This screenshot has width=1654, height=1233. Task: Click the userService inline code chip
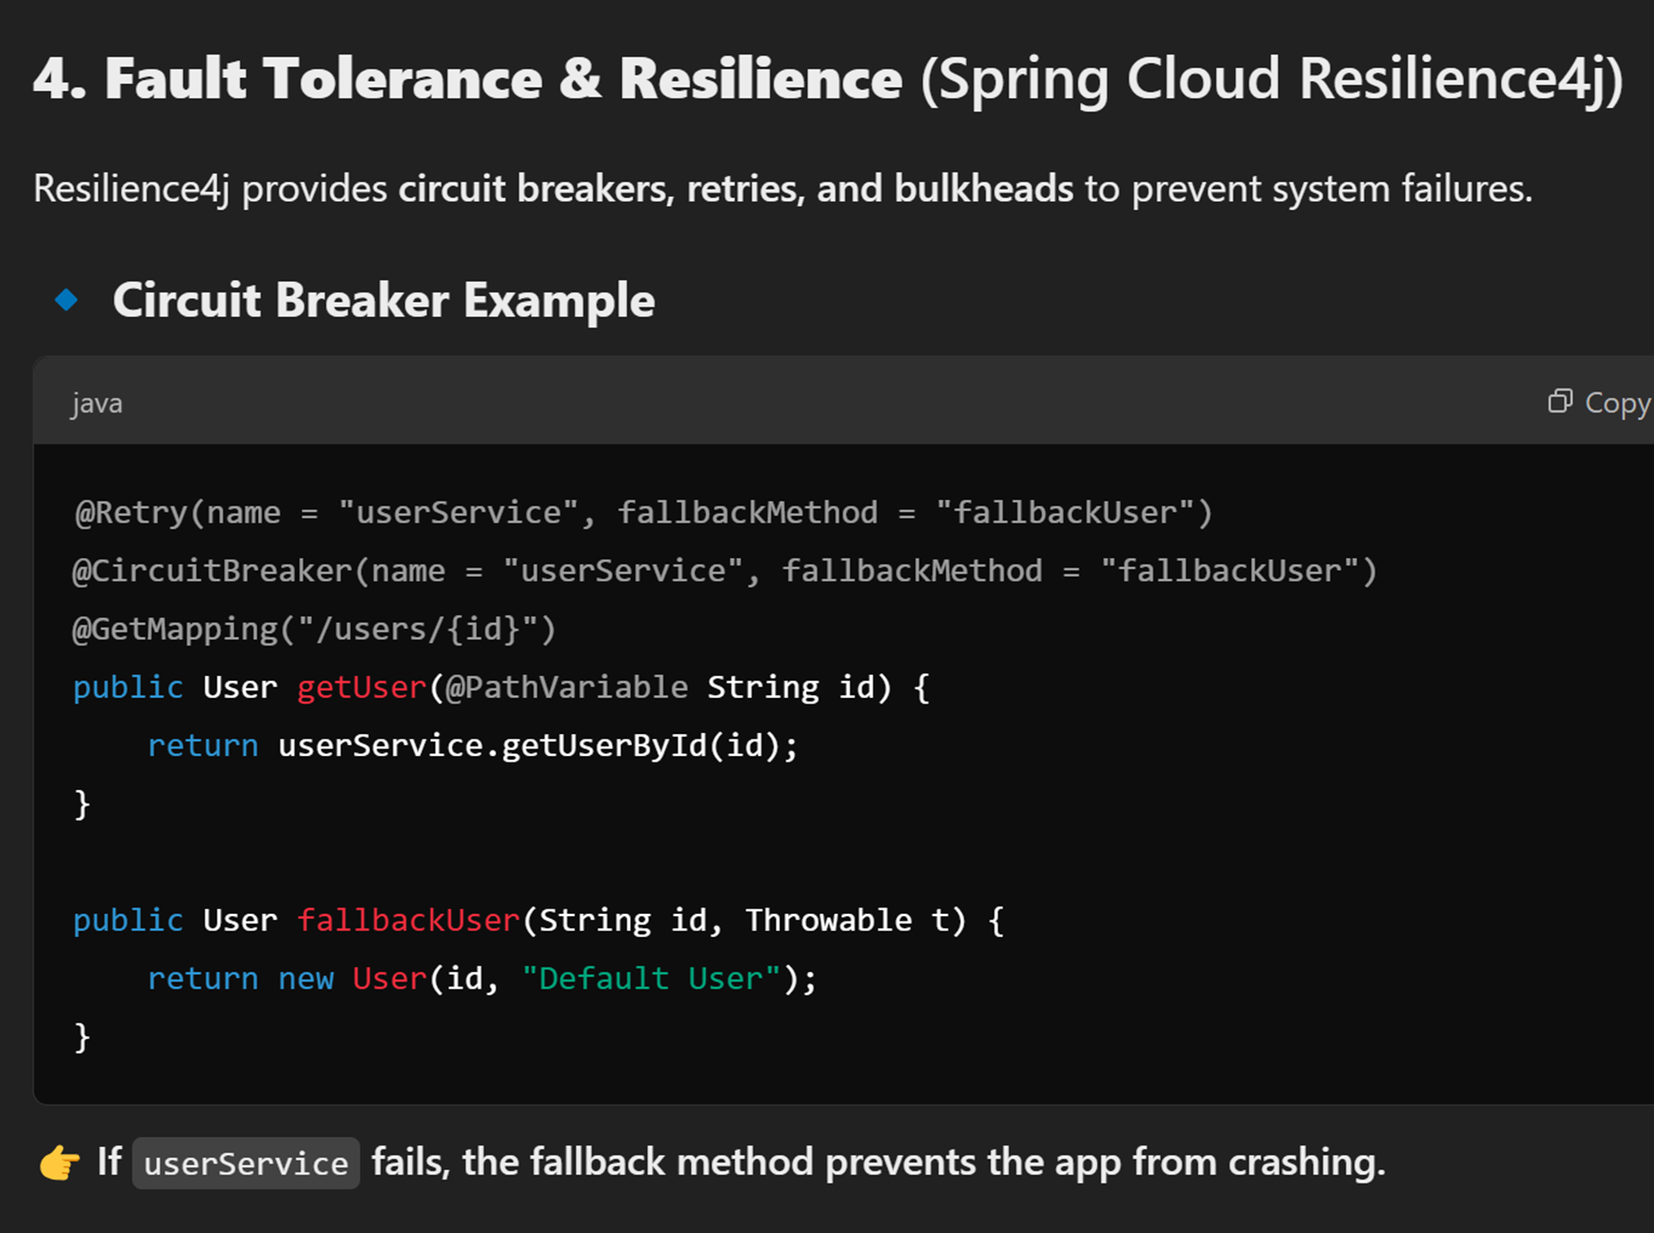[246, 1163]
